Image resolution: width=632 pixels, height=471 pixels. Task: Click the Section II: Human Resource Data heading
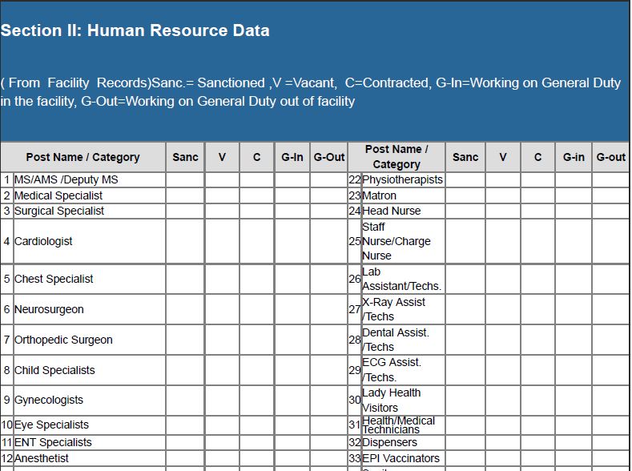click(x=135, y=30)
